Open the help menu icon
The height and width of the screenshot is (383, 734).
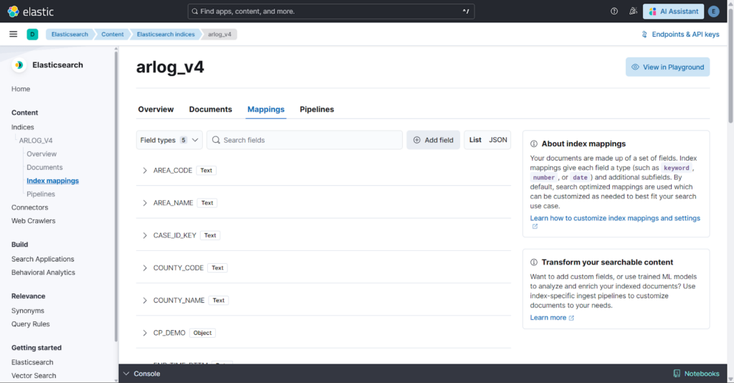pos(614,11)
